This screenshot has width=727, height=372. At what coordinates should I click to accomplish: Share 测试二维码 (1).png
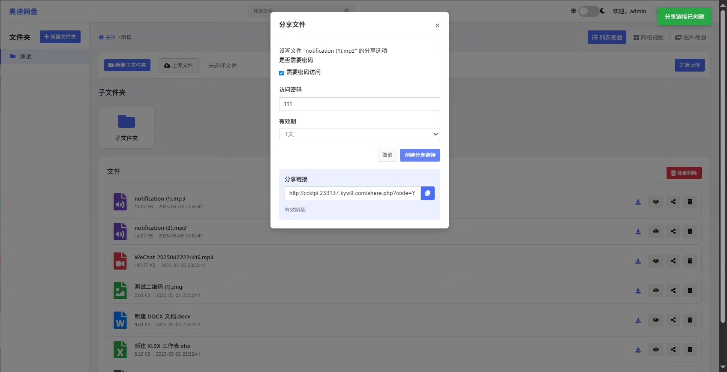click(673, 291)
